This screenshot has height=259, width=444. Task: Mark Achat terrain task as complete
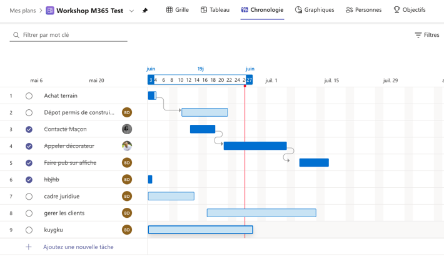click(x=29, y=96)
